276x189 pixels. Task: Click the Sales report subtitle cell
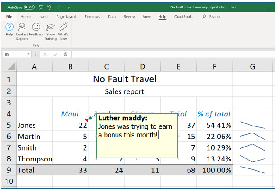click(124, 91)
